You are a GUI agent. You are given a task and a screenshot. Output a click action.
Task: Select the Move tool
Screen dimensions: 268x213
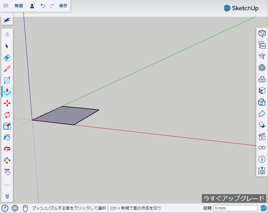pyautogui.click(x=7, y=103)
